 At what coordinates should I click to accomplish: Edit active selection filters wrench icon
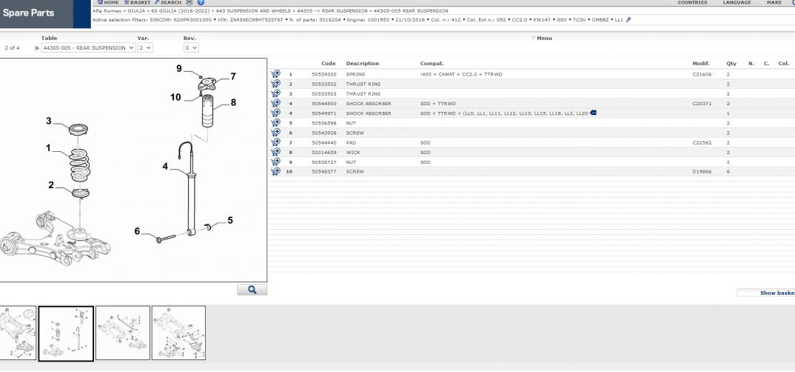coord(628,20)
